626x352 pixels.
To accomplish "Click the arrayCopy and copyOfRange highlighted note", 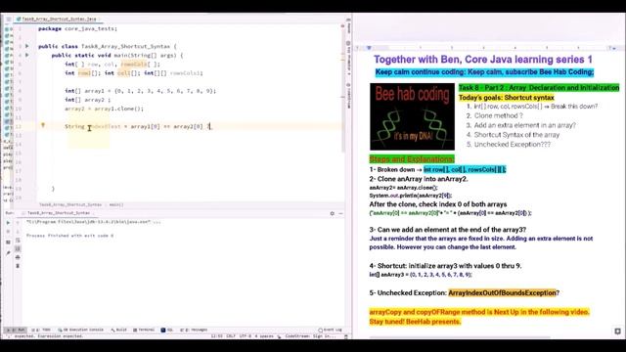I will [479, 317].
